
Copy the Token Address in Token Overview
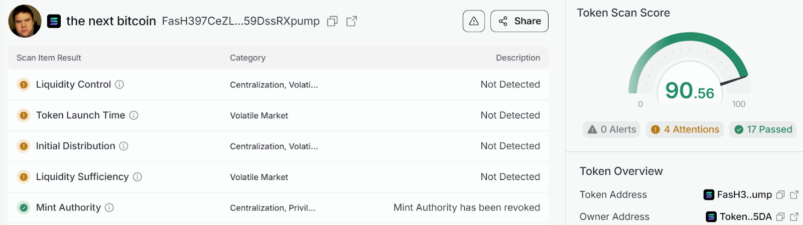780,195
